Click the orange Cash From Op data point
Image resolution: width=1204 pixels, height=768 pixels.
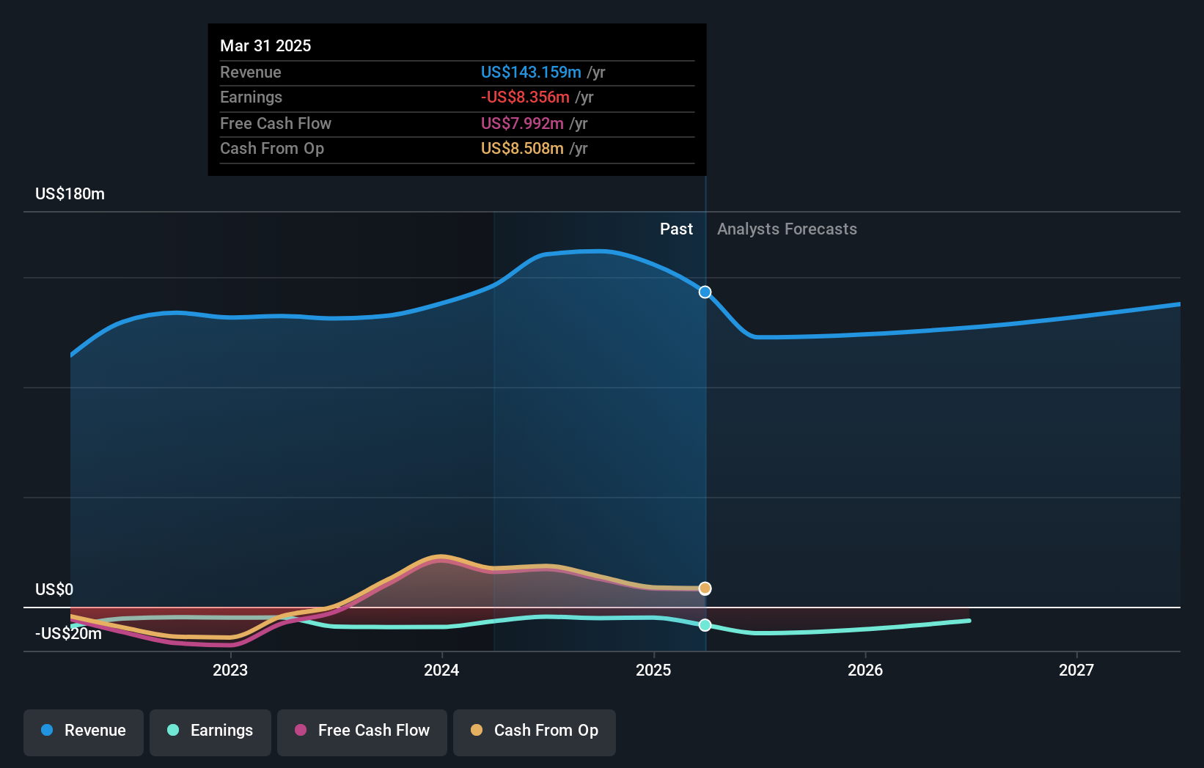[x=705, y=588]
